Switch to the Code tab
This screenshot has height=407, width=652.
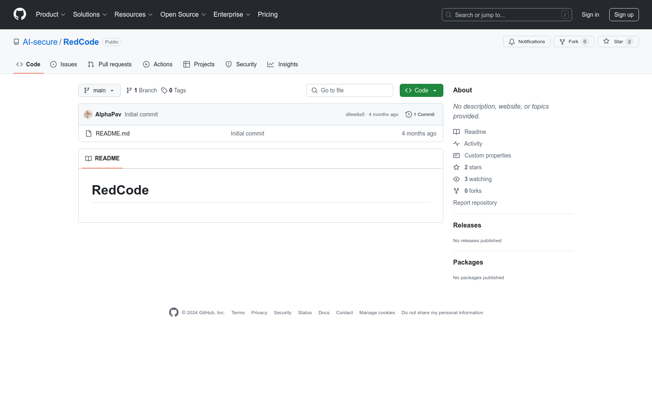pos(29,64)
